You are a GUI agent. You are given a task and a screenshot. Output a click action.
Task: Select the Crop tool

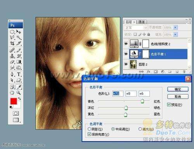(12, 43)
